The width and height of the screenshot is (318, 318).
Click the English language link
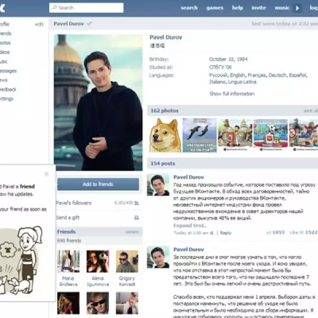237,75
